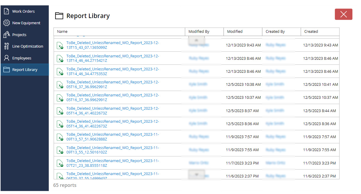361x194 pixels.
Task: Click the New Equipment gear icon
Action: 7,23
